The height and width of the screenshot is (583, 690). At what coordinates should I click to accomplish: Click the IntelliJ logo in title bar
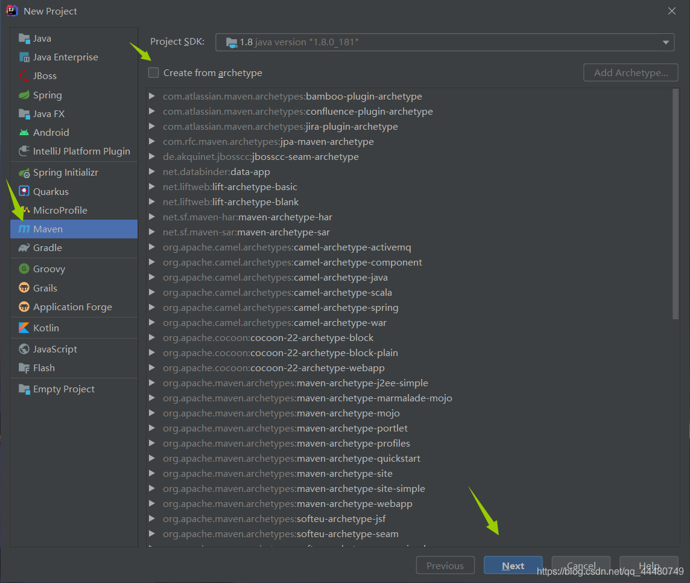tap(12, 11)
